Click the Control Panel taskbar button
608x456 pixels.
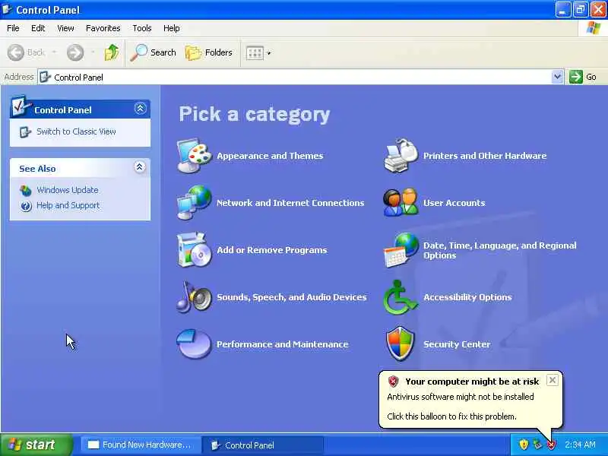pos(262,445)
